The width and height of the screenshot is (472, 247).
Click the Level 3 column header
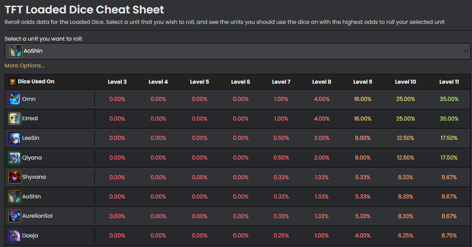(117, 82)
